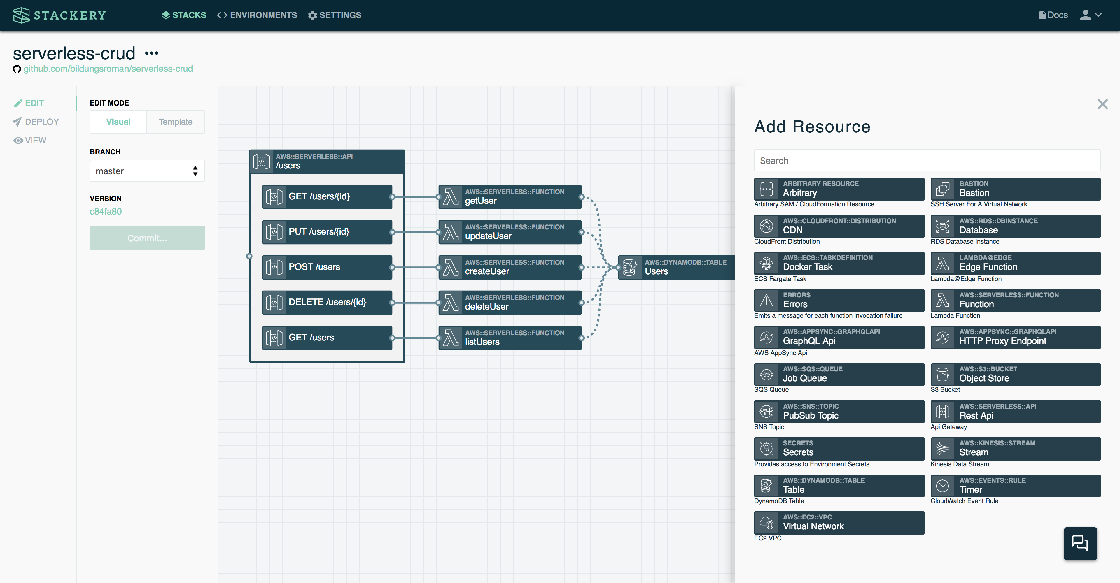The height and width of the screenshot is (583, 1120).
Task: Open the Environments menu
Action: pyautogui.click(x=257, y=15)
